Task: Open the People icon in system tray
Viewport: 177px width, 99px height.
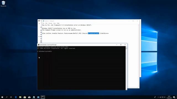Action: coord(155,97)
